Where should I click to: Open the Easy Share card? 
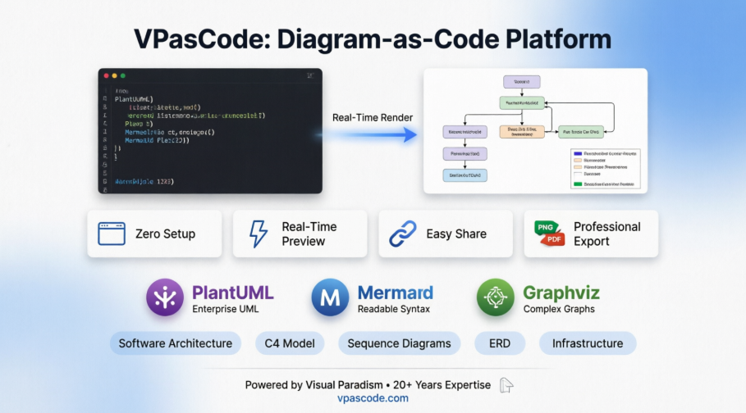446,234
